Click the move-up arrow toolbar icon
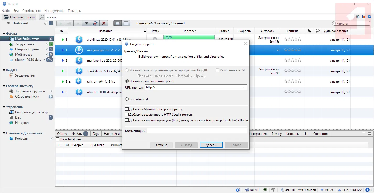374x193 pixels. [x=78, y=23]
